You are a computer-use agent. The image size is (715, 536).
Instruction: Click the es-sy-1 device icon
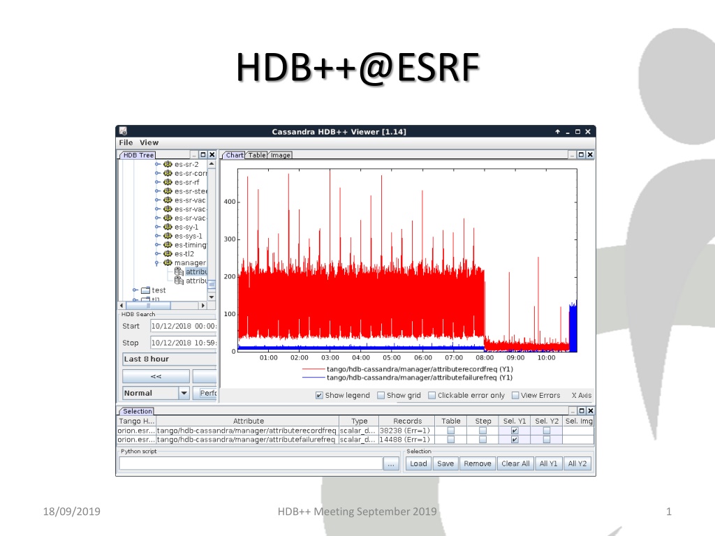click(x=168, y=227)
